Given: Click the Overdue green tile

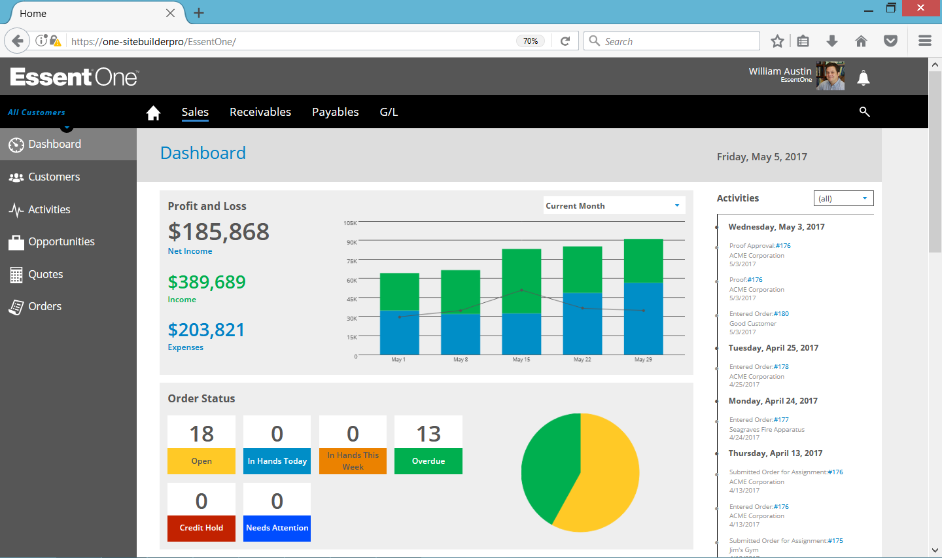Looking at the screenshot, I should [x=428, y=445].
